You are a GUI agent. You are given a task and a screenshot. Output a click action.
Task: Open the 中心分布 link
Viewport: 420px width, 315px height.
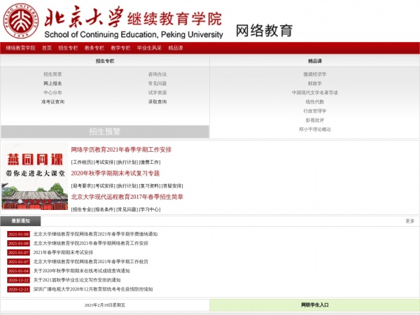click(x=52, y=92)
